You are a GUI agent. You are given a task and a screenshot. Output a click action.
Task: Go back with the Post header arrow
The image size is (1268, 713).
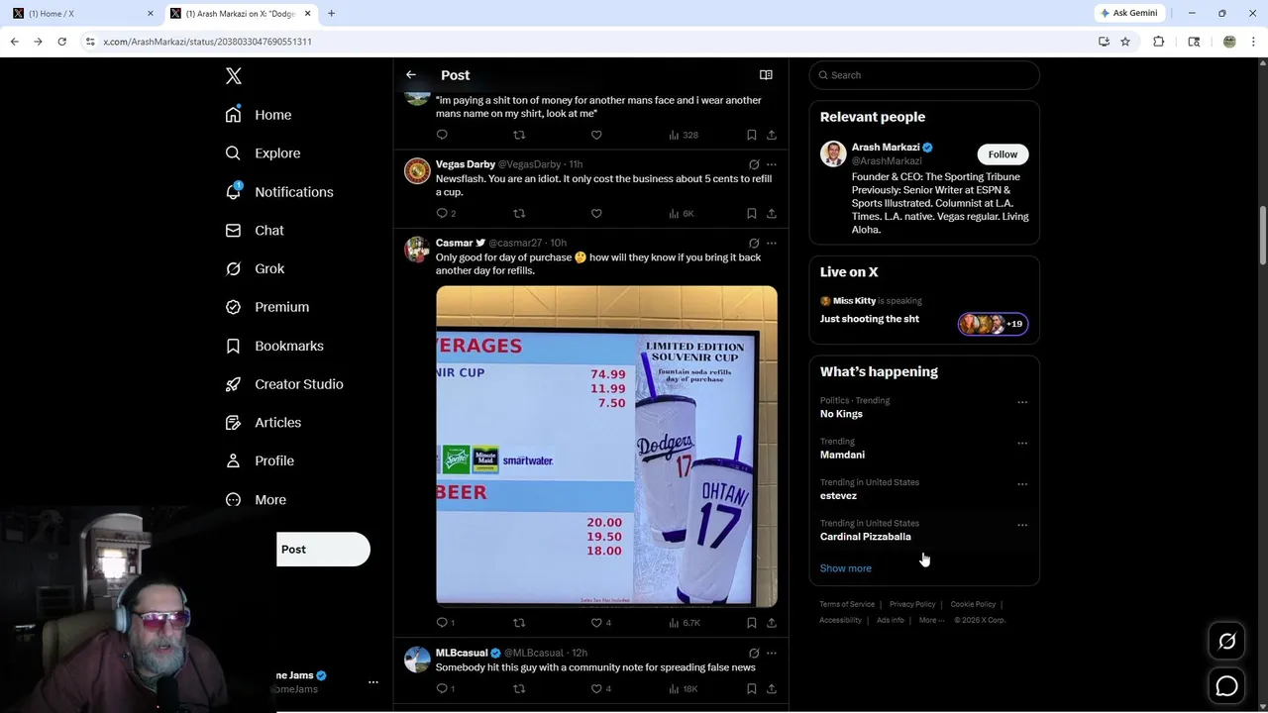(x=411, y=75)
